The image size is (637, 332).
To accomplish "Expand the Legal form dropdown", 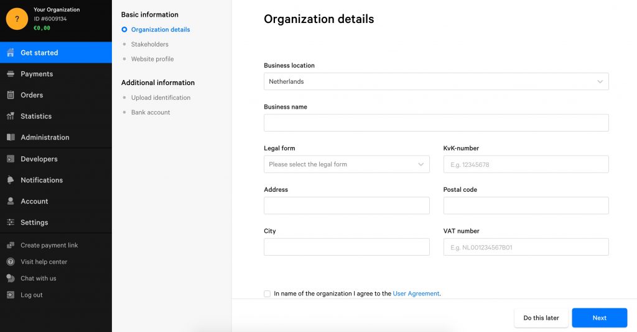I will pyautogui.click(x=346, y=164).
